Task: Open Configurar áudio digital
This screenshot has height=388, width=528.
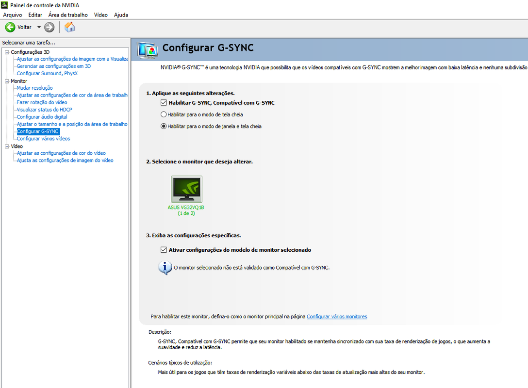Action: click(42, 117)
